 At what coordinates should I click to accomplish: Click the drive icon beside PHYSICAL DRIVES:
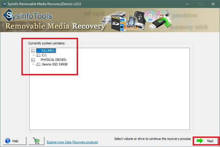[x=33, y=60]
